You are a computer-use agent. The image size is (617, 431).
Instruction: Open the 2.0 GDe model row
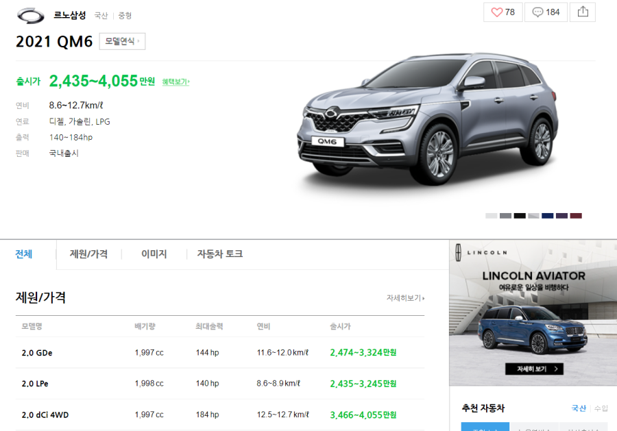point(220,353)
